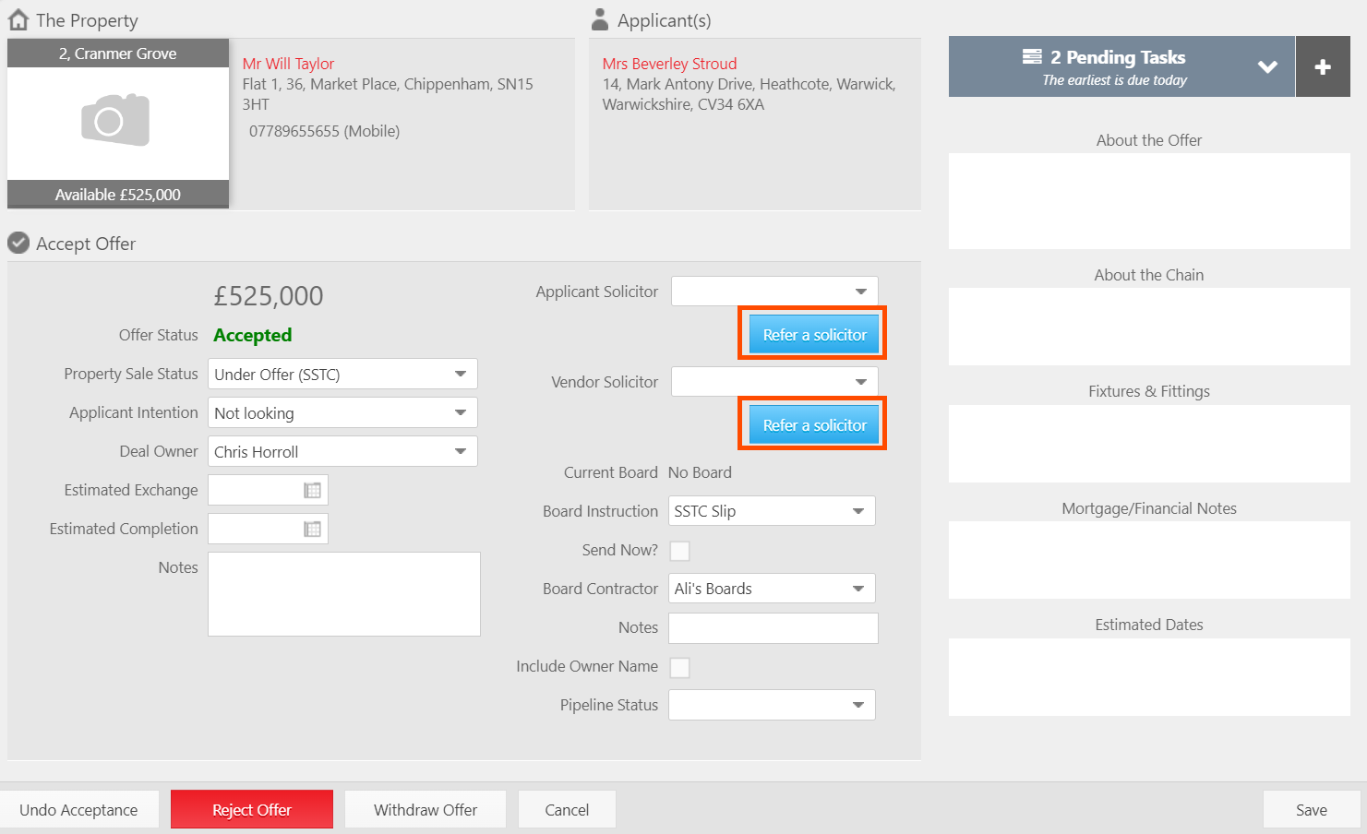Open Estimated Completion calendar picker
This screenshot has height=834, width=1367.
(313, 529)
